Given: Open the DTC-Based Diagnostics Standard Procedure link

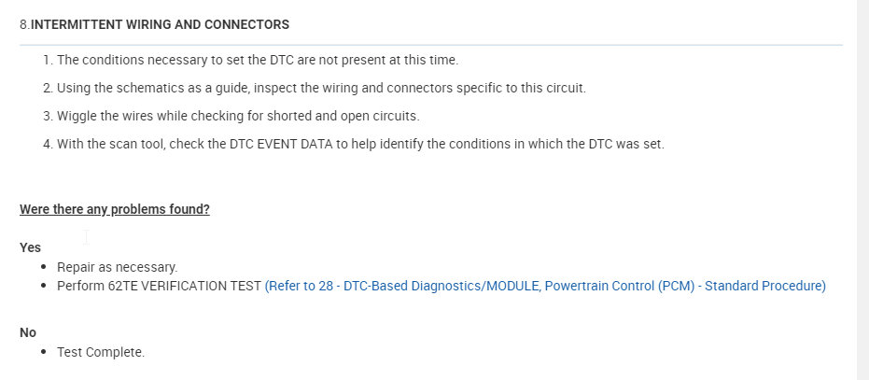Looking at the screenshot, I should 545,286.
